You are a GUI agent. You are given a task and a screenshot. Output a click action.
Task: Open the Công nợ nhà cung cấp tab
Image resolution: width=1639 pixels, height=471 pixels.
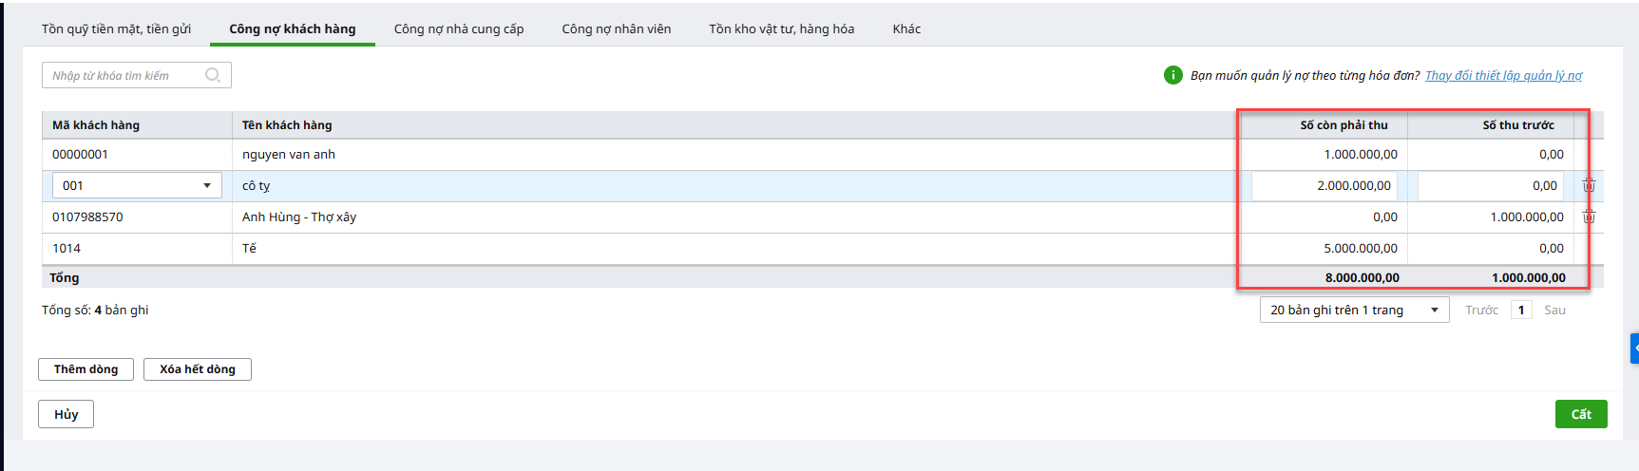pos(459,28)
